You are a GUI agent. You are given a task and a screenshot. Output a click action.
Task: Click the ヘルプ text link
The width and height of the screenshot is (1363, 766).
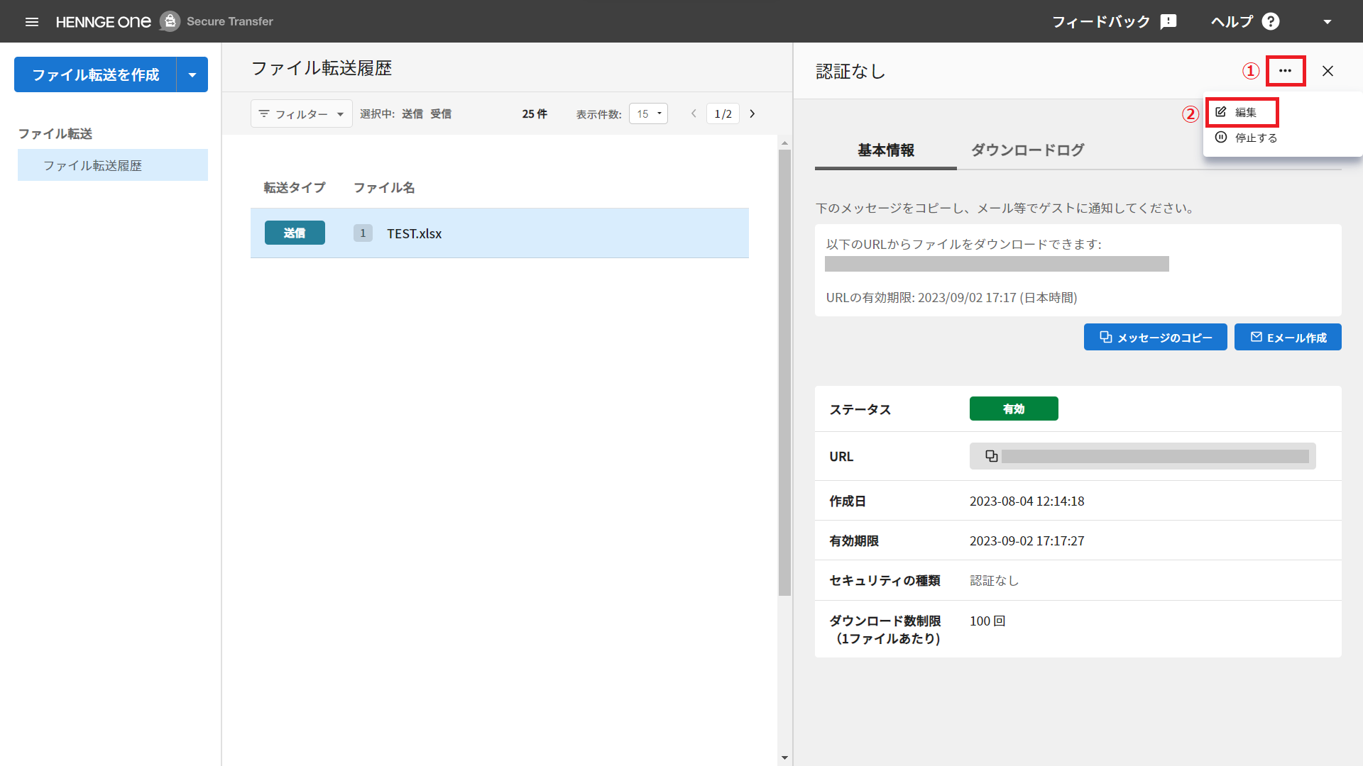pyautogui.click(x=1232, y=22)
